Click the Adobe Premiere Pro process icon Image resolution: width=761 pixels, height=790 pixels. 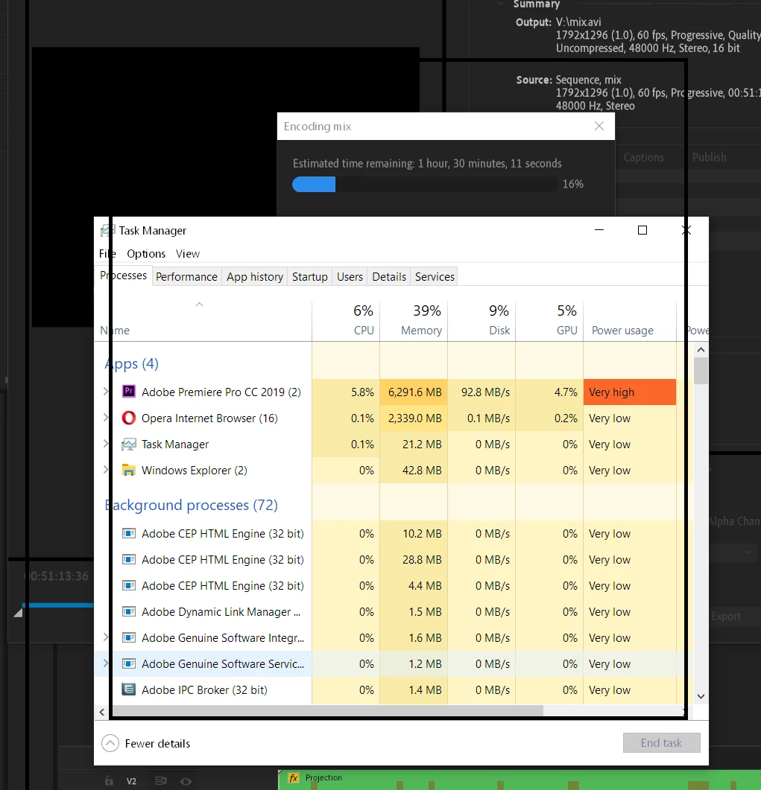coord(129,391)
